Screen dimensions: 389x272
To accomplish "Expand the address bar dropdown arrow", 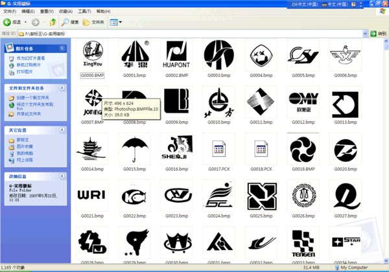I will (364, 33).
